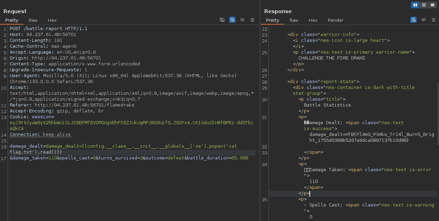Open the Response Raw tab
This screenshot has width=439, height=221.
294,20
